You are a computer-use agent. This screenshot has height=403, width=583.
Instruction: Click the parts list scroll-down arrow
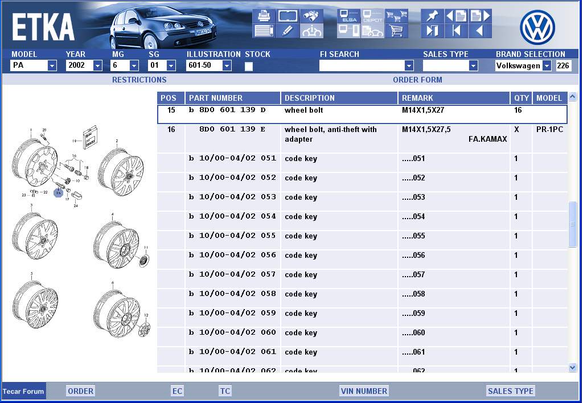coord(573,368)
